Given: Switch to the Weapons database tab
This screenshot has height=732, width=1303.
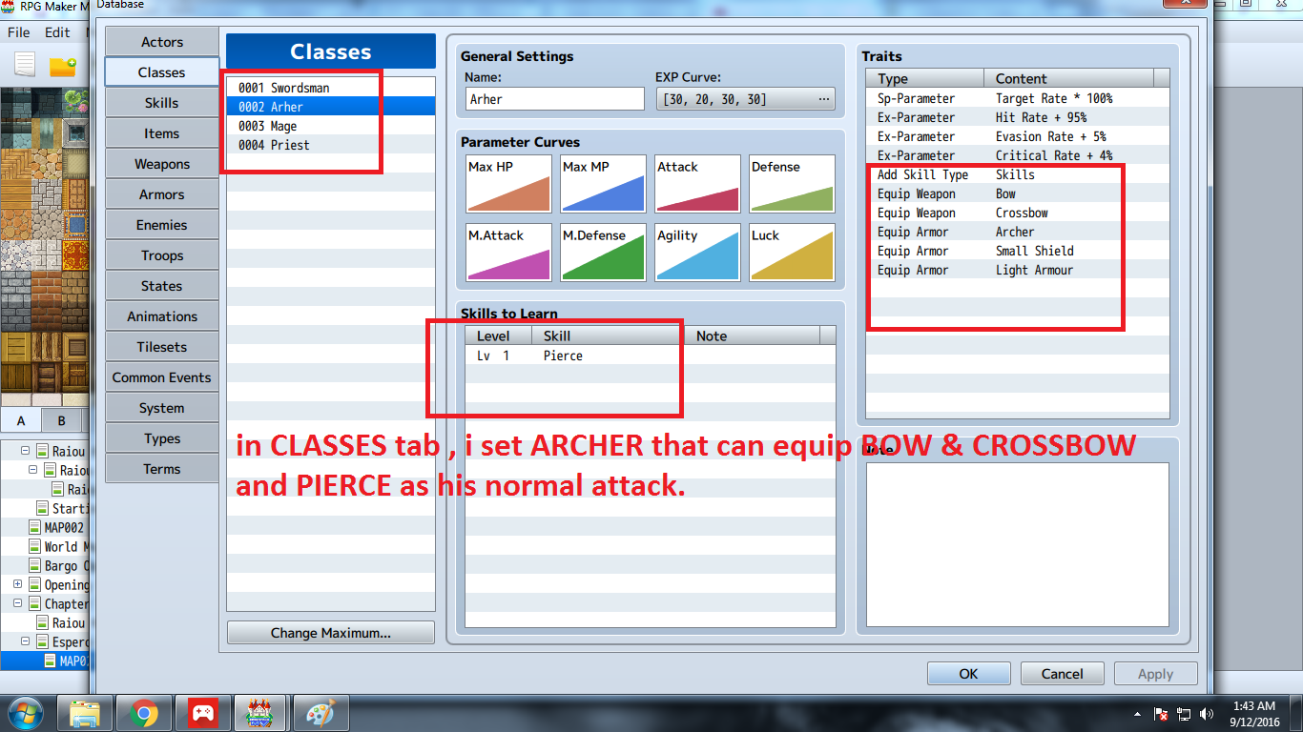Looking at the screenshot, I should click(x=161, y=164).
